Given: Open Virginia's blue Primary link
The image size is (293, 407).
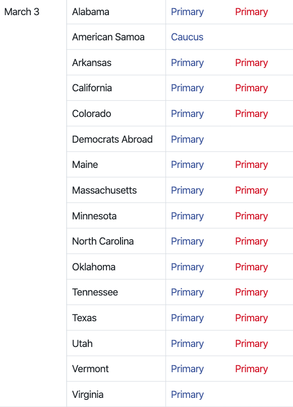Looking at the screenshot, I should 187,394.
